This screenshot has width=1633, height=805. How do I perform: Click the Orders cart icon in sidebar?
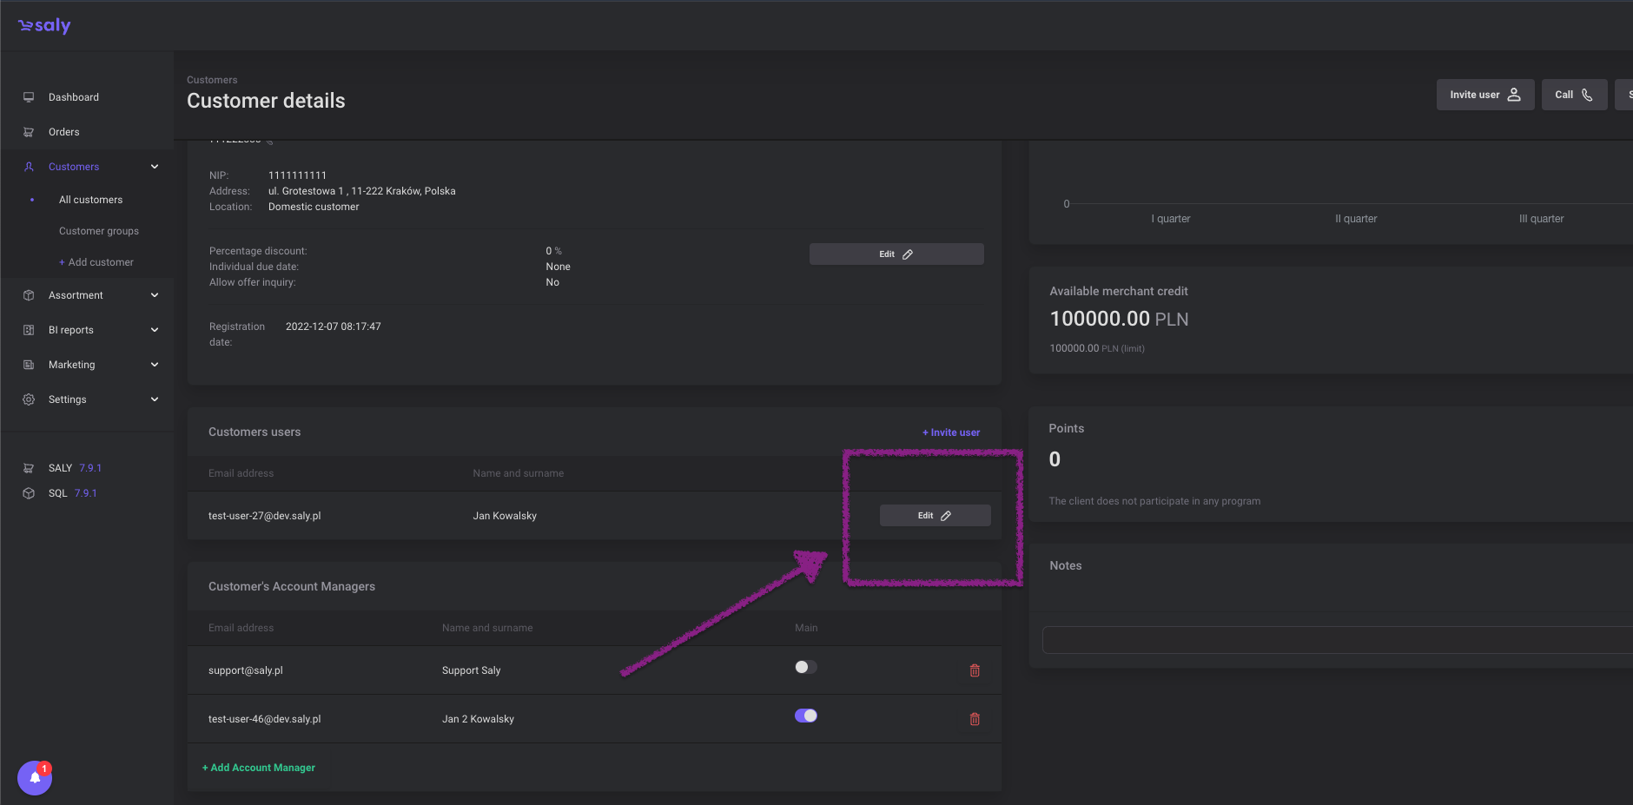pyautogui.click(x=29, y=132)
